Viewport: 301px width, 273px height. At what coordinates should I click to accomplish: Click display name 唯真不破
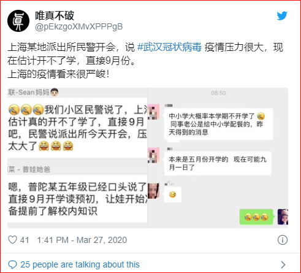55,16
